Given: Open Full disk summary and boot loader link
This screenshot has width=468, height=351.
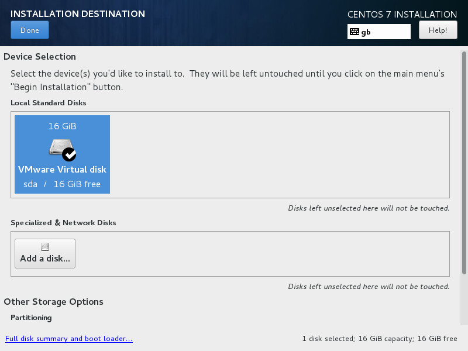Looking at the screenshot, I should (68, 339).
